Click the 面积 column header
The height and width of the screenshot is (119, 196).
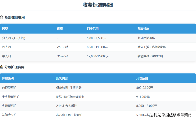coord(60,29)
